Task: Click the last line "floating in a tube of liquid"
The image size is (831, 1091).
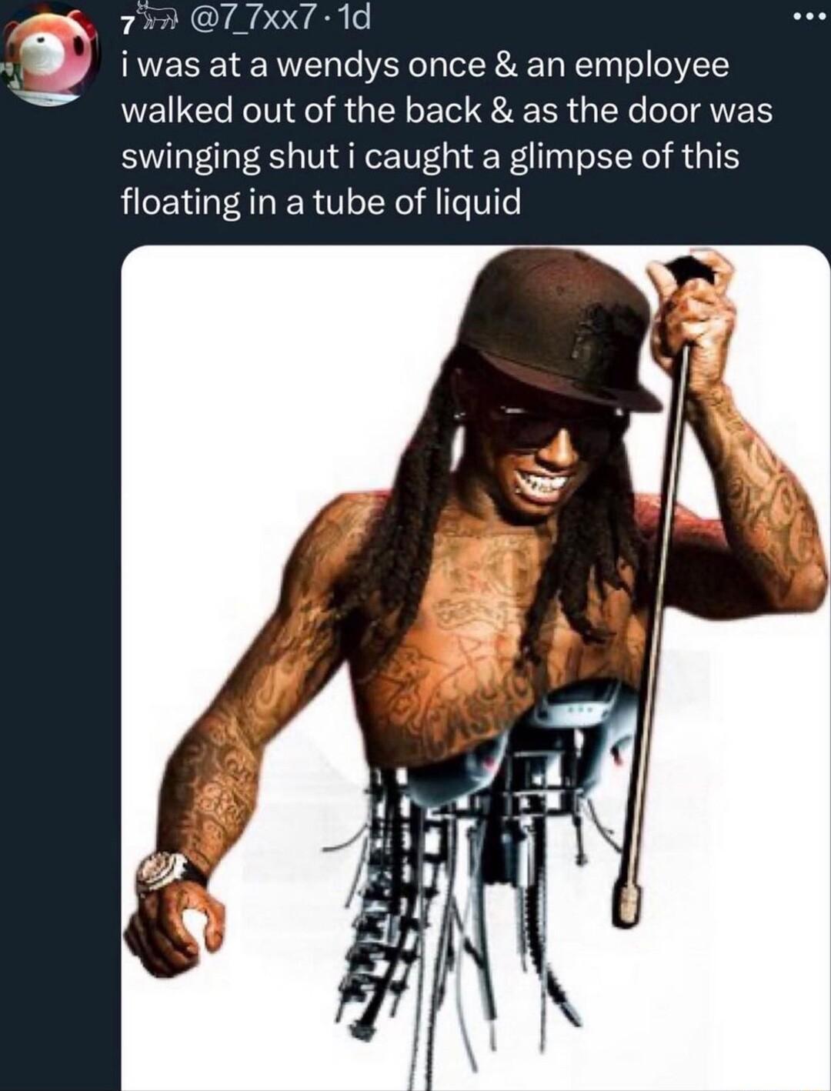Action: tap(321, 202)
